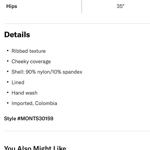Select Style #MONTS30159 number
Screen dimensions: 150x150
point(29,118)
